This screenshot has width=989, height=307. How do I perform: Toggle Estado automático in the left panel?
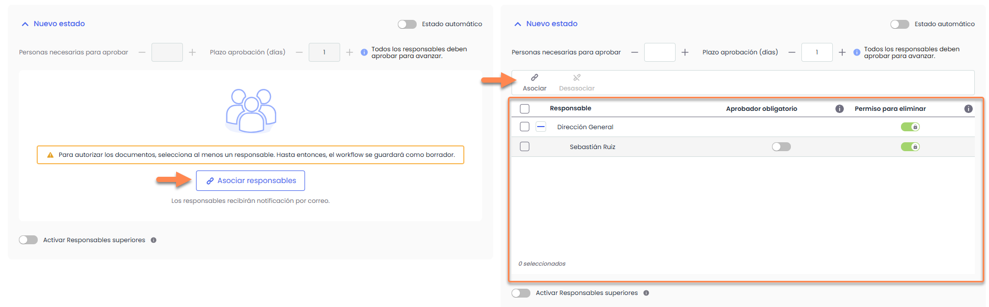407,24
